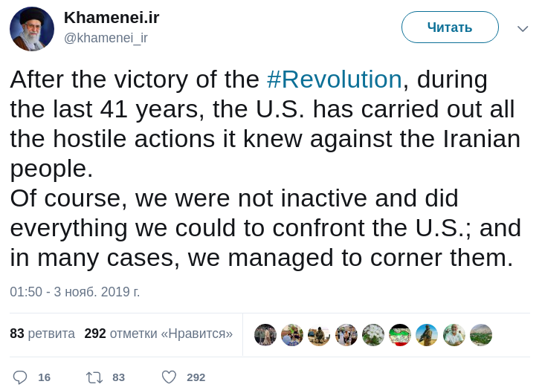Open liker avatar with white flowers

pos(373,335)
